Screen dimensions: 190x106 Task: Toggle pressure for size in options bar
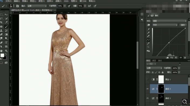click(x=95, y=6)
